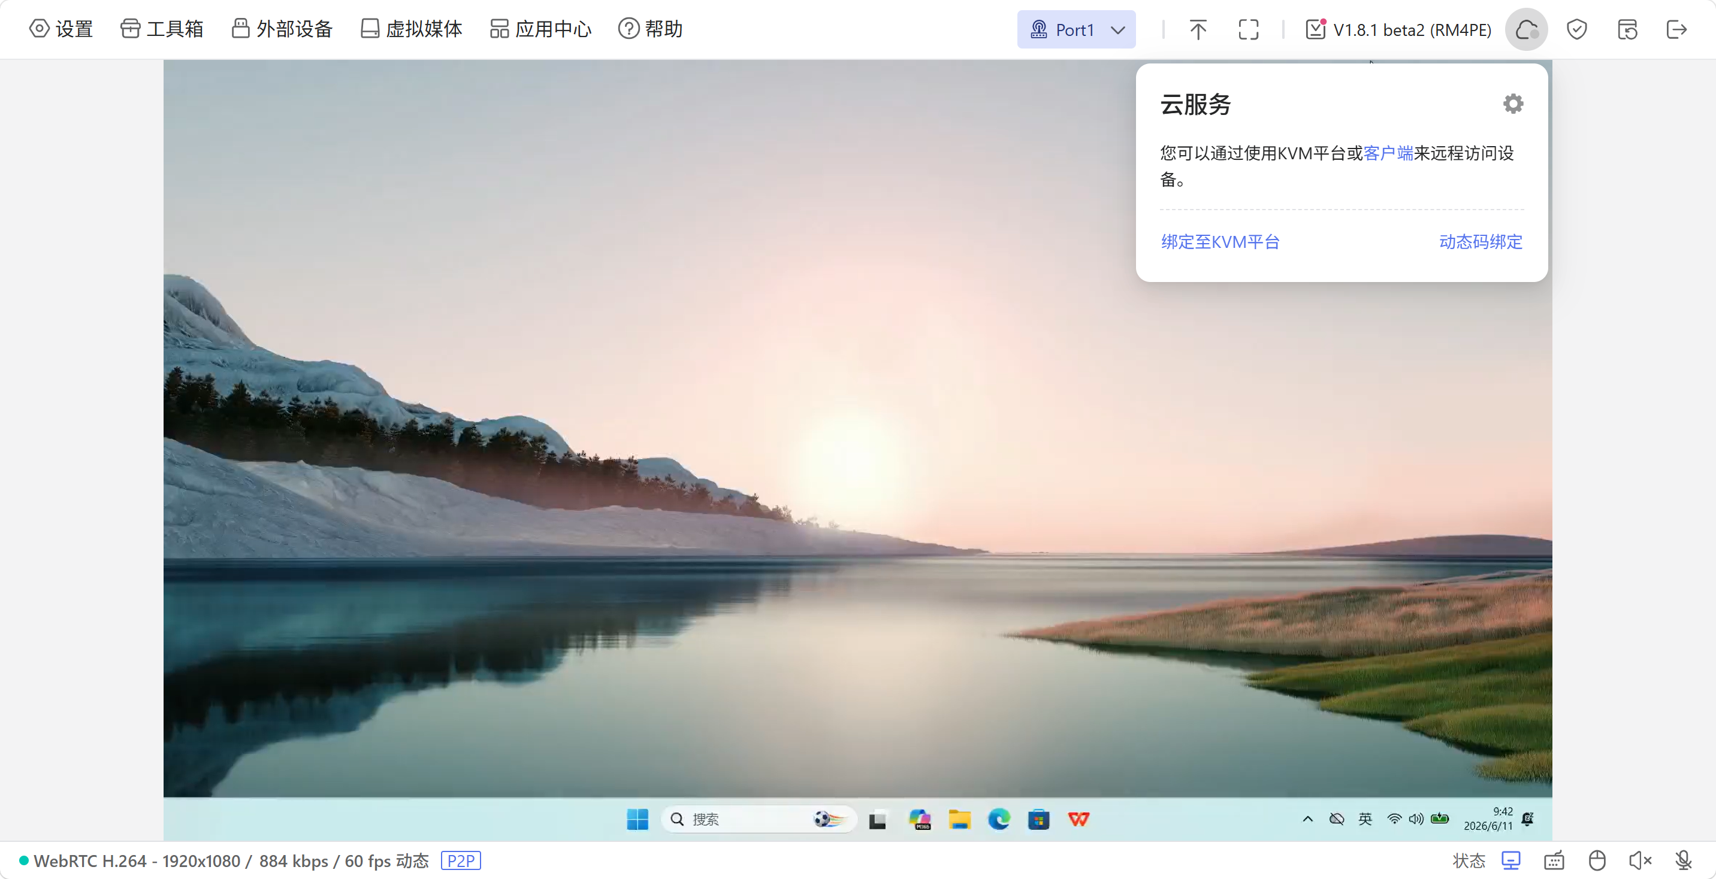Screen dimensions: 1716x879
Task: Toggle the muted speaker icon
Action: pyautogui.click(x=1639, y=860)
